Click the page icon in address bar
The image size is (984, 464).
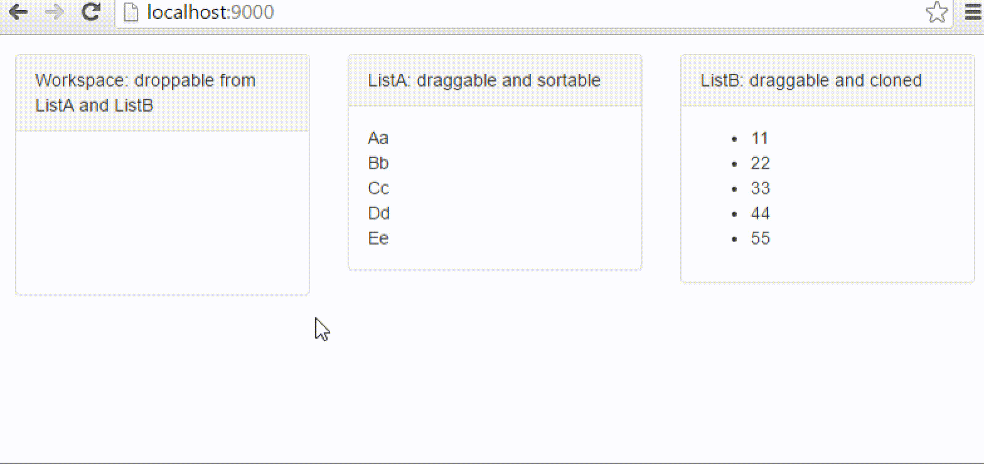pos(131,12)
